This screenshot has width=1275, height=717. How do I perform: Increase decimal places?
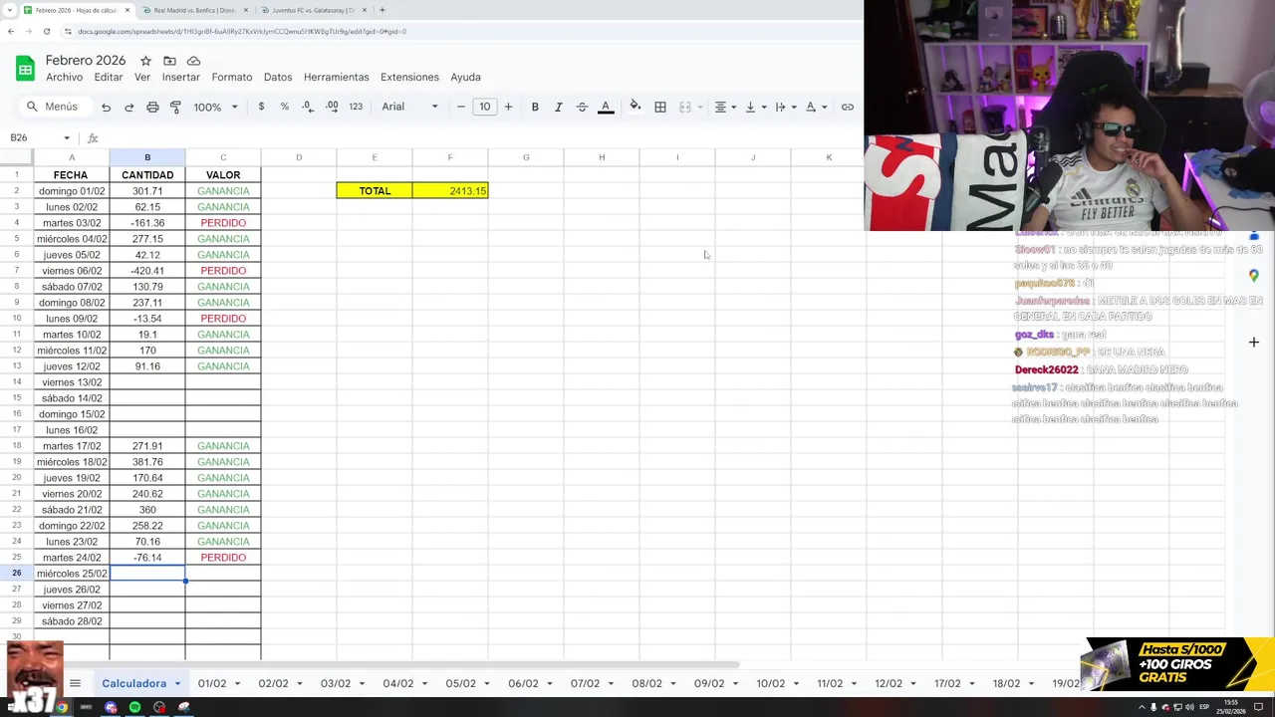(332, 107)
